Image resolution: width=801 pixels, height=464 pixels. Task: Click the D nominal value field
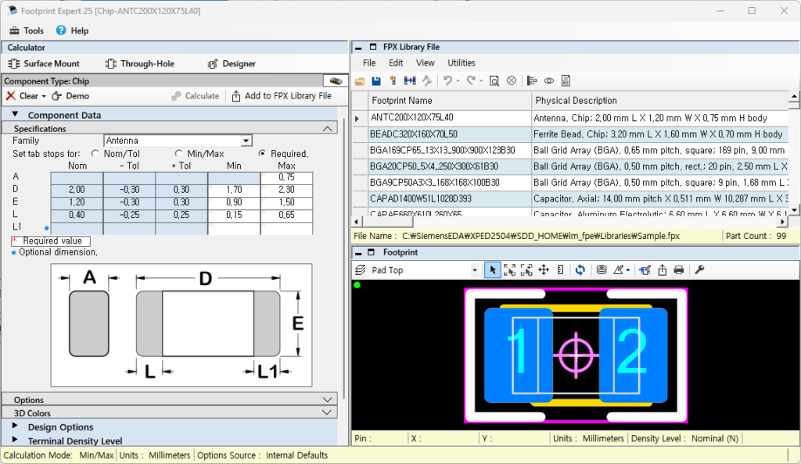[x=77, y=190]
